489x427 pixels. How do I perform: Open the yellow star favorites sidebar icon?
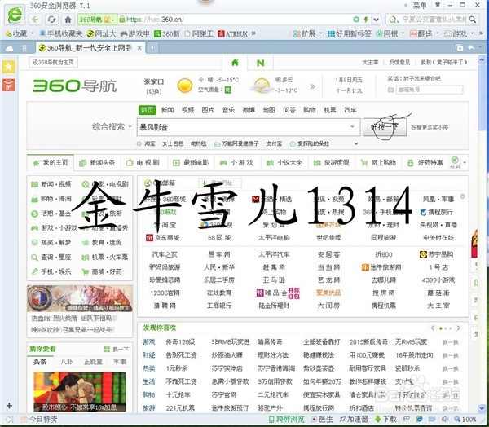coord(8,67)
